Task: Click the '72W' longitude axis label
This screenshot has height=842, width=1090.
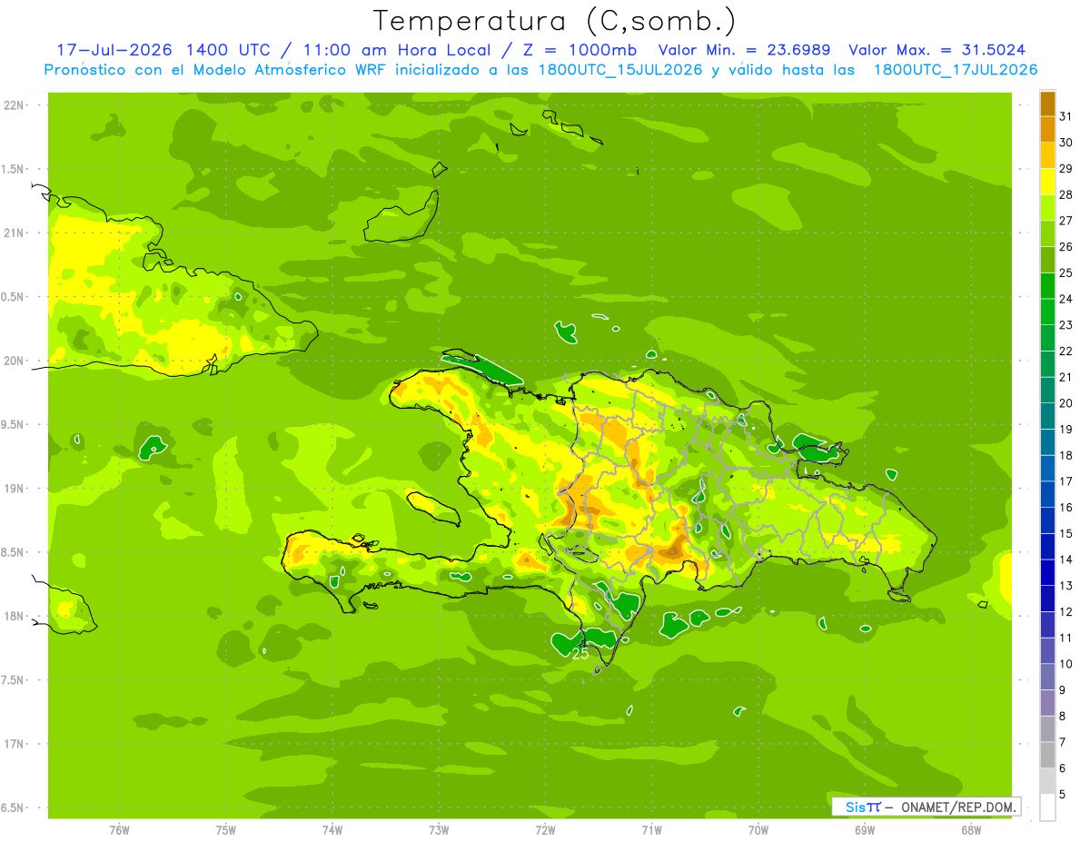Action: pyautogui.click(x=545, y=830)
